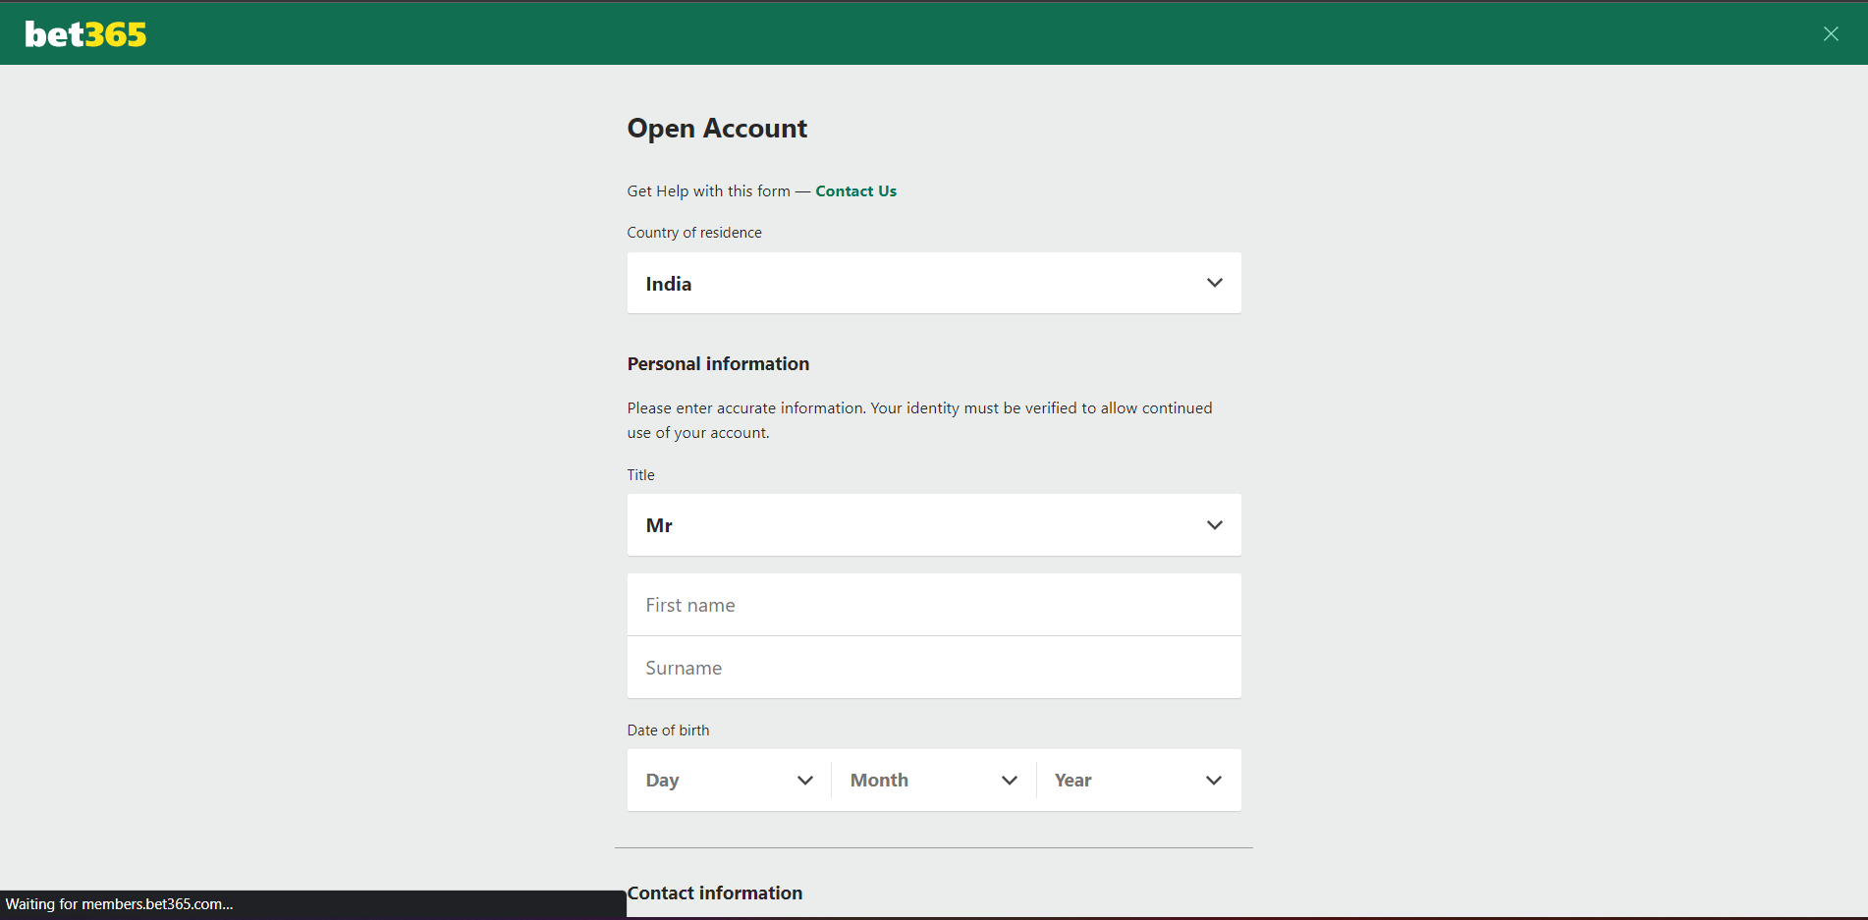Click the Open Account heading
This screenshot has width=1868, height=920.
(x=717, y=129)
